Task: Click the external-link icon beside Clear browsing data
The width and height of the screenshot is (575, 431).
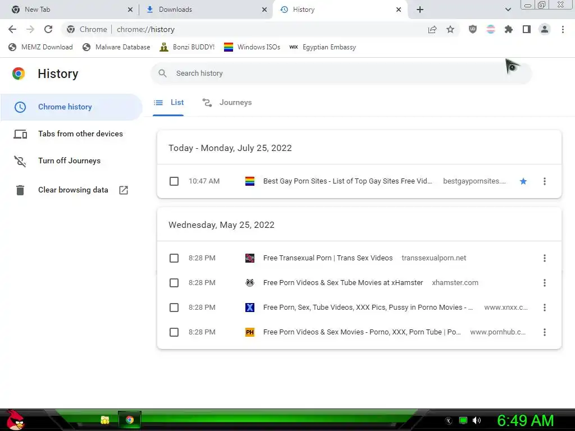Action: point(124,190)
